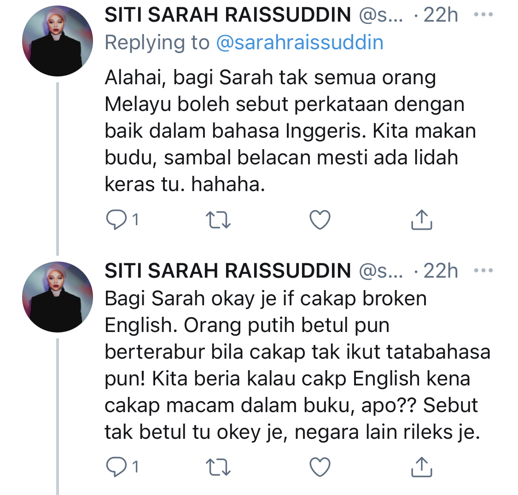Open the 22h timestamp of the broken English tweet
This screenshot has height=495, width=518.
point(441,271)
